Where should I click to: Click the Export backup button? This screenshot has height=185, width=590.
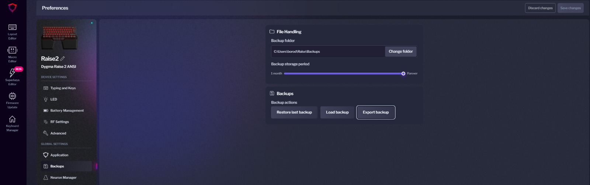tap(376, 112)
